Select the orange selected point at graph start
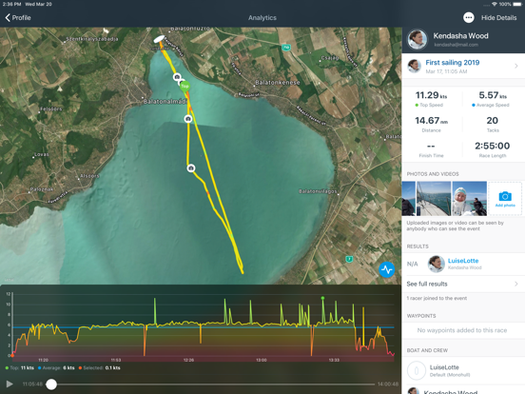 point(12,356)
